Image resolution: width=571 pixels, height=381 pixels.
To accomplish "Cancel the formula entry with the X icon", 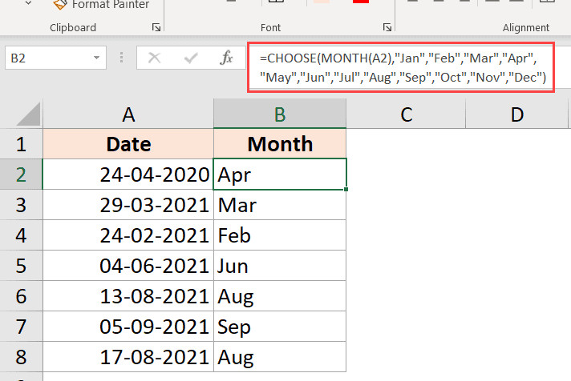I will pyautogui.click(x=154, y=58).
